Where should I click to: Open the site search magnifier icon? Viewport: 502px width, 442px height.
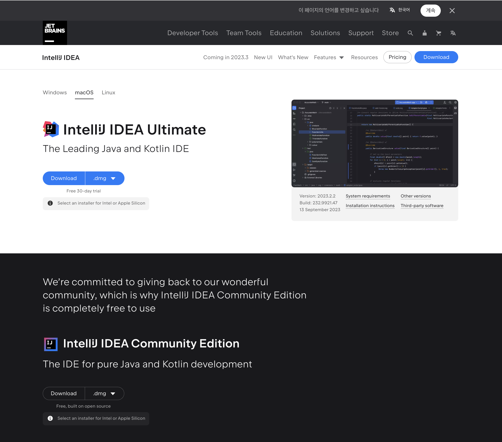(x=410, y=33)
